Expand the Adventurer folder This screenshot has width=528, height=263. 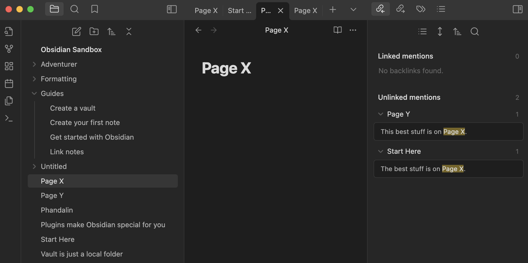point(59,64)
